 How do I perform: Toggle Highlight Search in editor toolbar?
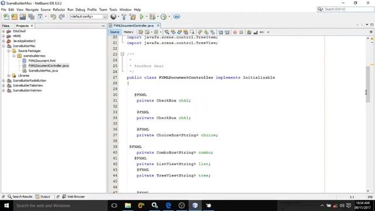coord(186,32)
